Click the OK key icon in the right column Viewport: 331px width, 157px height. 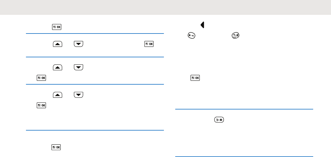coord(195,78)
